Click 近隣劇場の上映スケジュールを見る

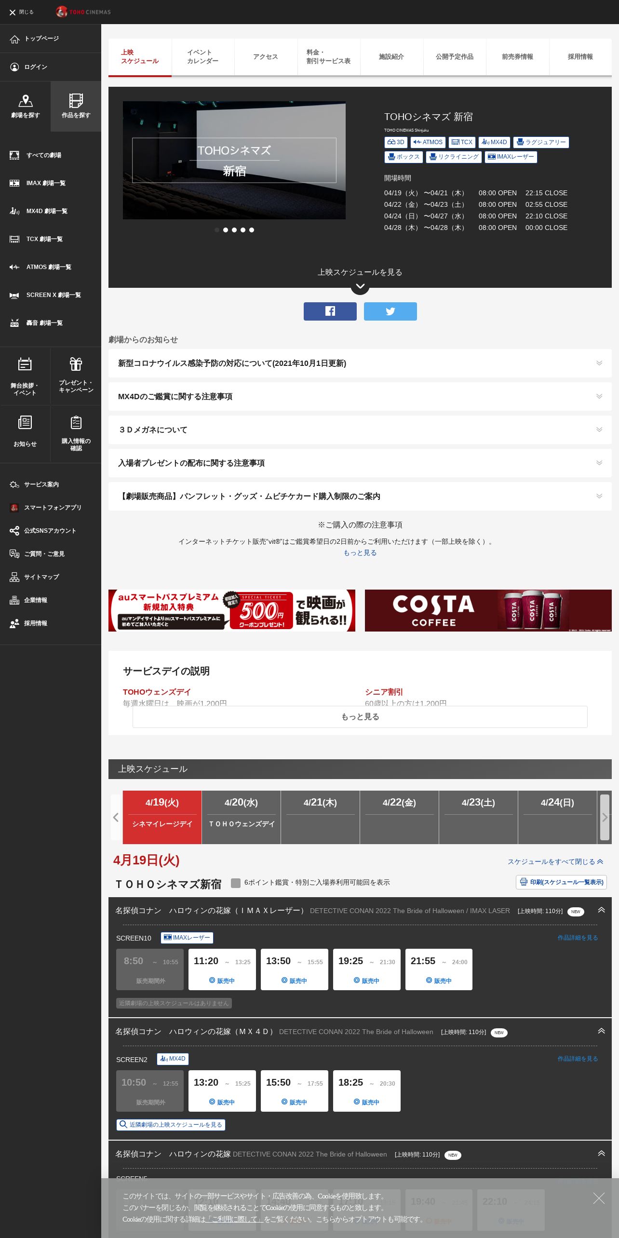pos(171,1125)
